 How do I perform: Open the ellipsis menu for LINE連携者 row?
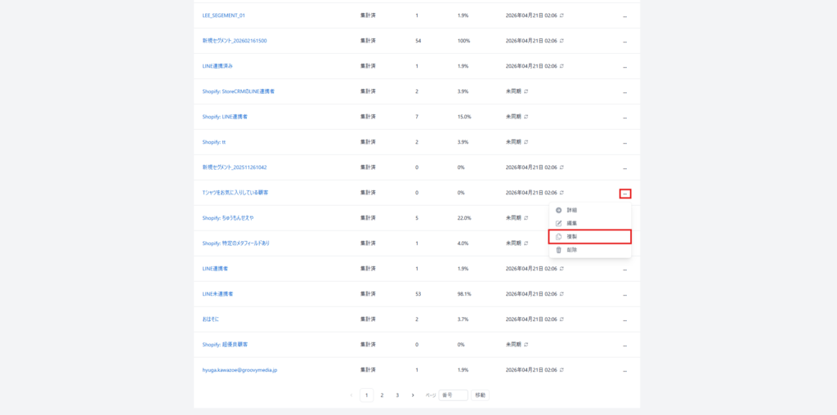click(624, 269)
